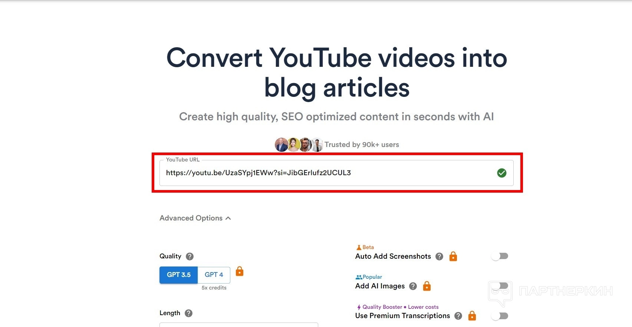This screenshot has height=327, width=632.
Task: Click the "Use Premium Transcriptions" label
Action: [x=402, y=316]
